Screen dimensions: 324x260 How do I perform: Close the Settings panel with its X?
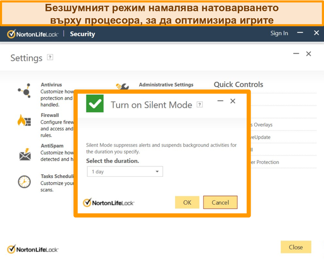tap(309, 54)
